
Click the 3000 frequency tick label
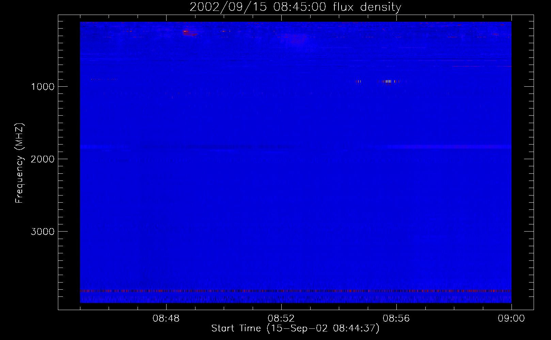[x=43, y=232]
